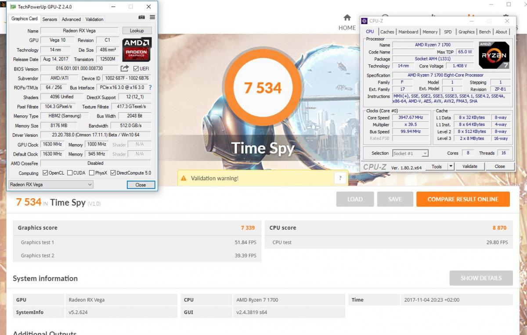Click the Graphics score value 7 339

click(248, 228)
